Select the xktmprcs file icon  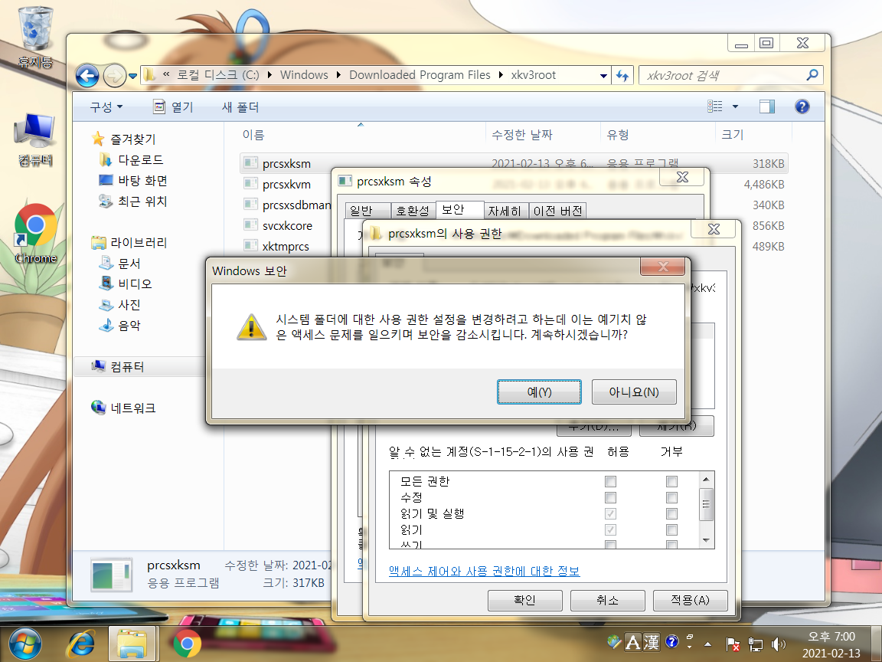250,245
